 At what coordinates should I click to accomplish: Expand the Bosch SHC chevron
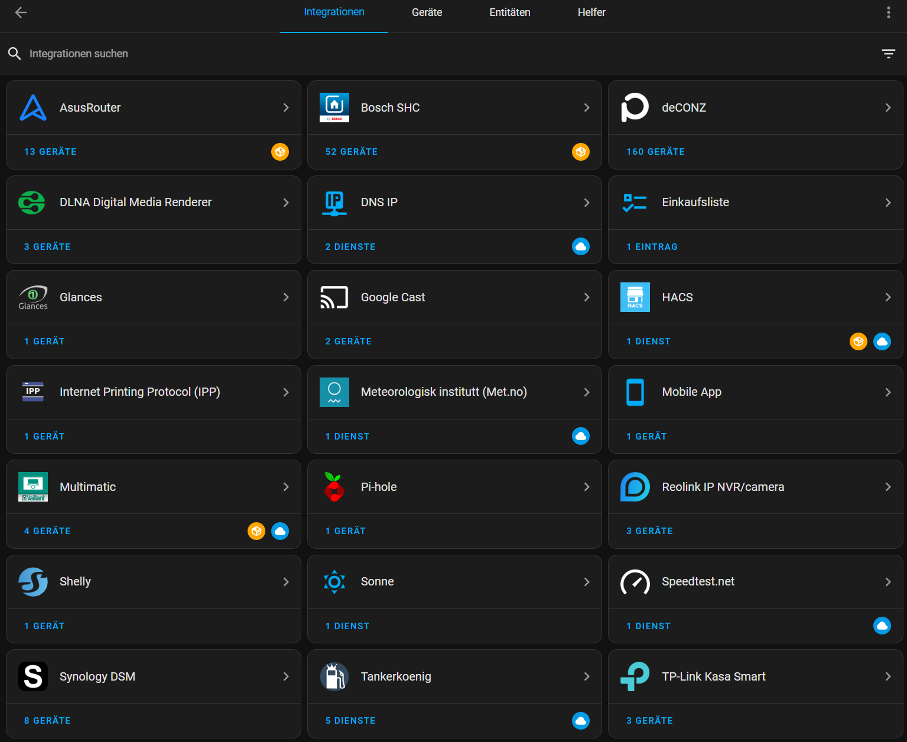coord(587,108)
